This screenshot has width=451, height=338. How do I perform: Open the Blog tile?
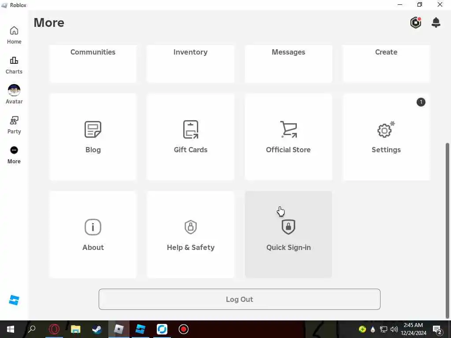coord(93,137)
